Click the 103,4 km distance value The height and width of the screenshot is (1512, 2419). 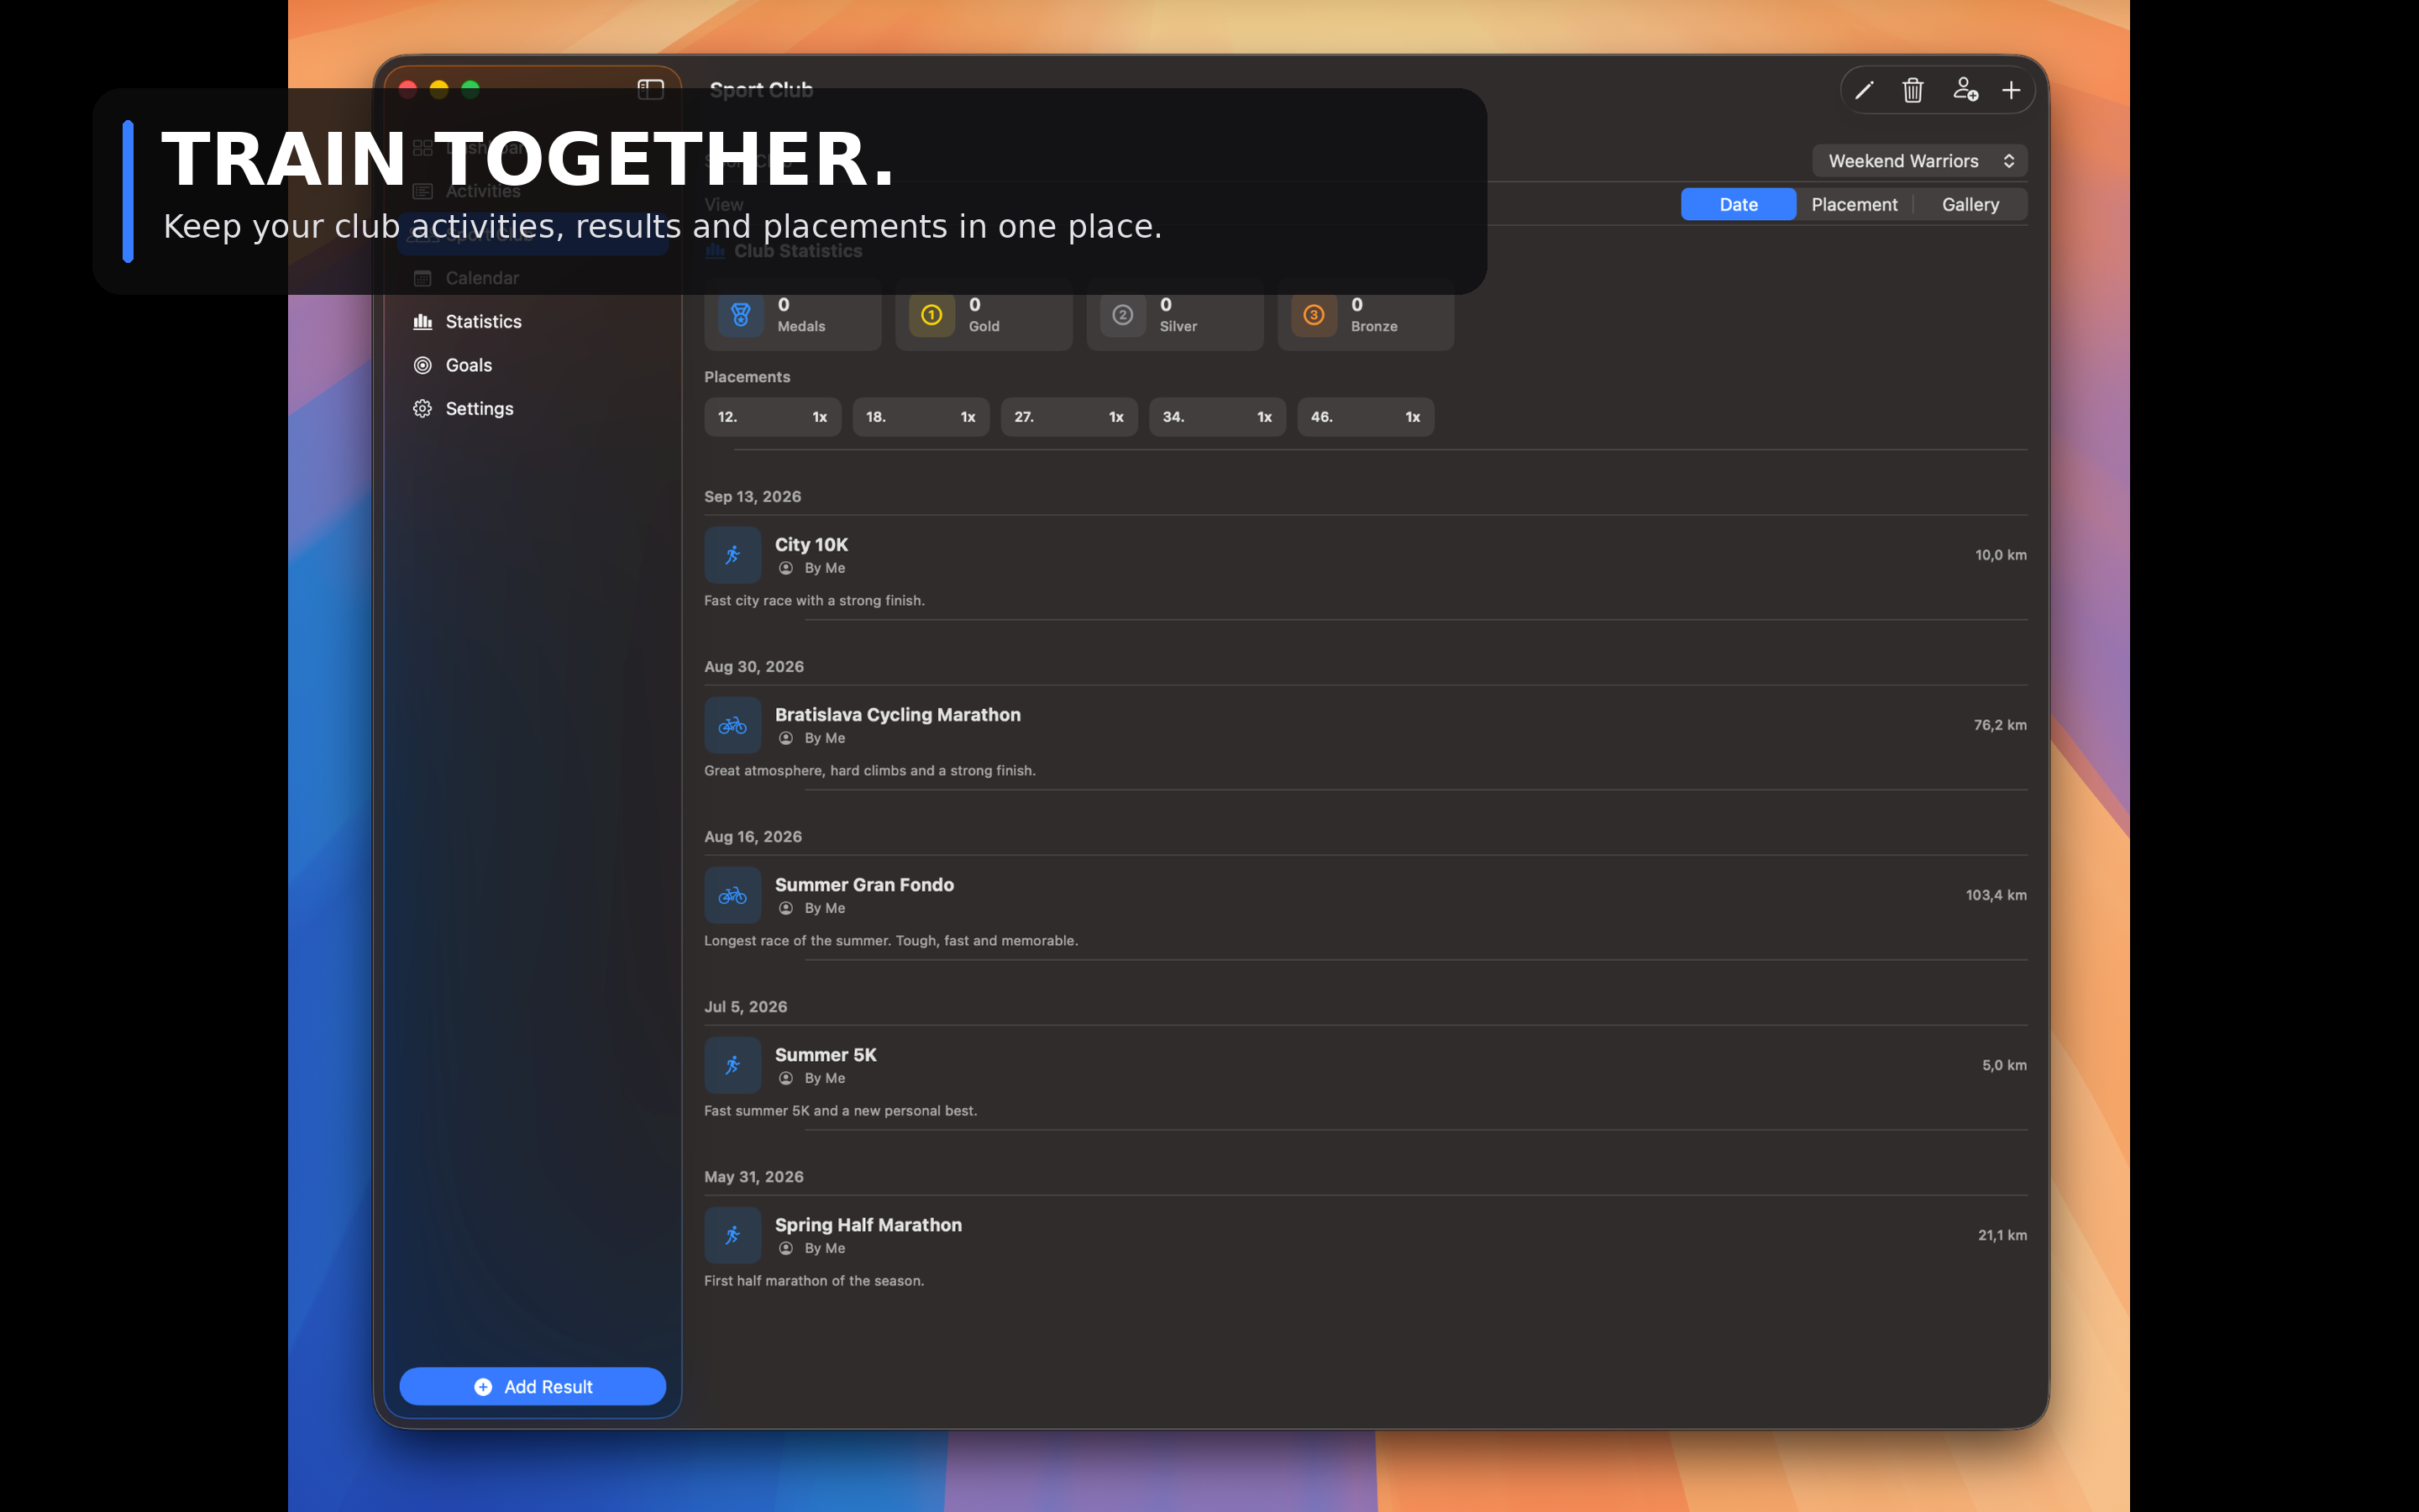click(x=1997, y=895)
